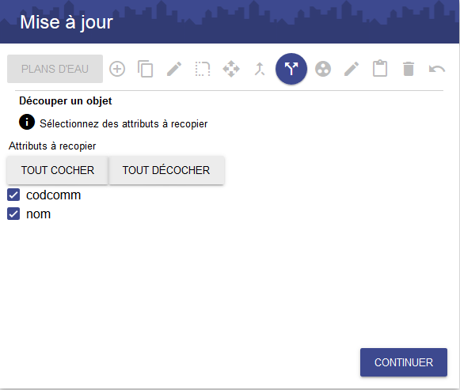The height and width of the screenshot is (390, 460).
Task: Choose the four-arrow move tool
Action: point(231,69)
